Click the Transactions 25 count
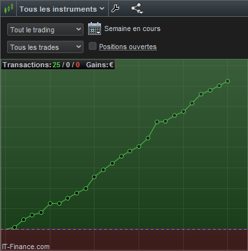Image resolution: width=248 pixels, height=251 pixels. [x=56, y=65]
